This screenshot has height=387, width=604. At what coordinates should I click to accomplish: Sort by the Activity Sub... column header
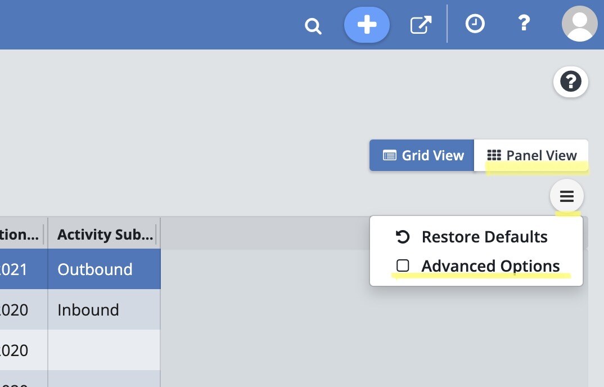pyautogui.click(x=105, y=235)
